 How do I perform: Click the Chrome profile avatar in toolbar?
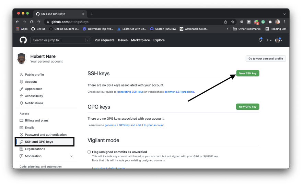point(277,22)
